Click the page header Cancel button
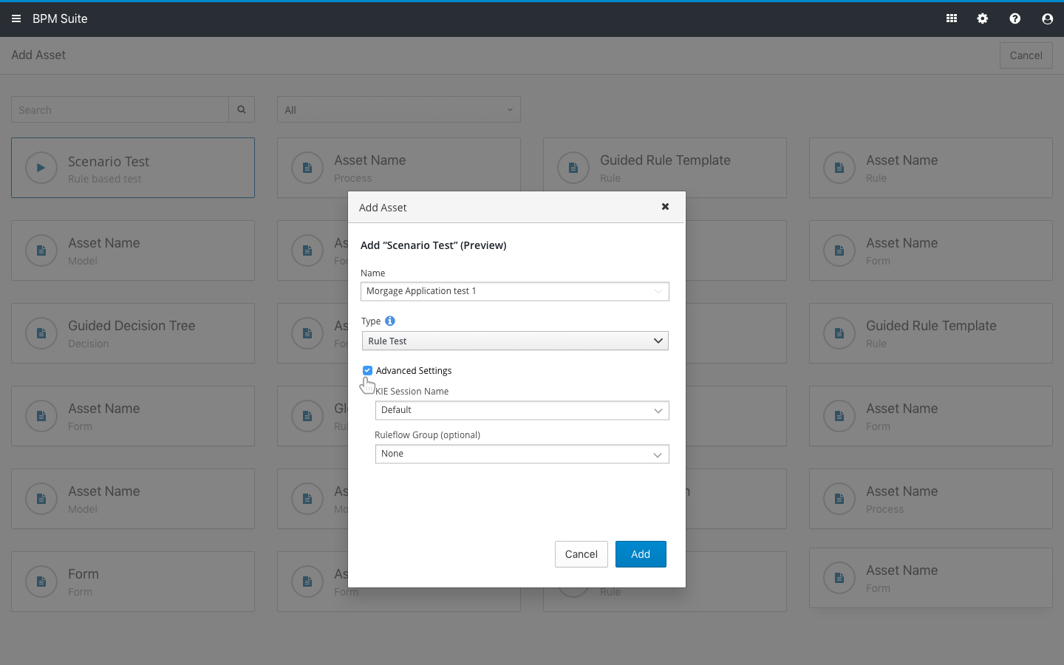This screenshot has width=1064, height=665. (1026, 55)
